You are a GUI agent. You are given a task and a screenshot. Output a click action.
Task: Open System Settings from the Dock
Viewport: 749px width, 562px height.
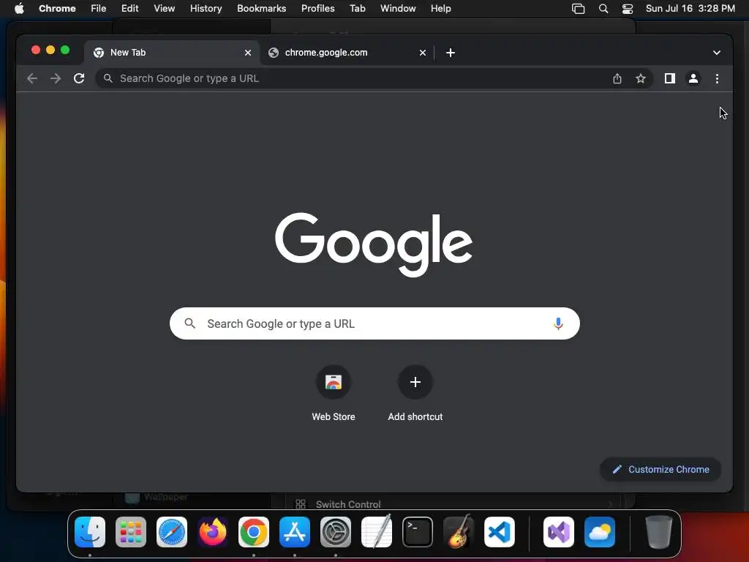335,532
